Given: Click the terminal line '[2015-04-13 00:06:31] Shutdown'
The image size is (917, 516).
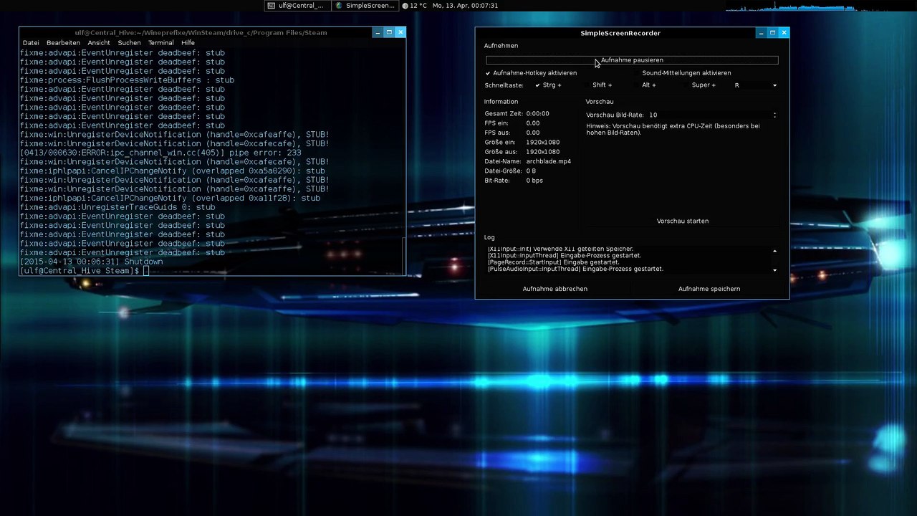Looking at the screenshot, I should pyautogui.click(x=91, y=262).
